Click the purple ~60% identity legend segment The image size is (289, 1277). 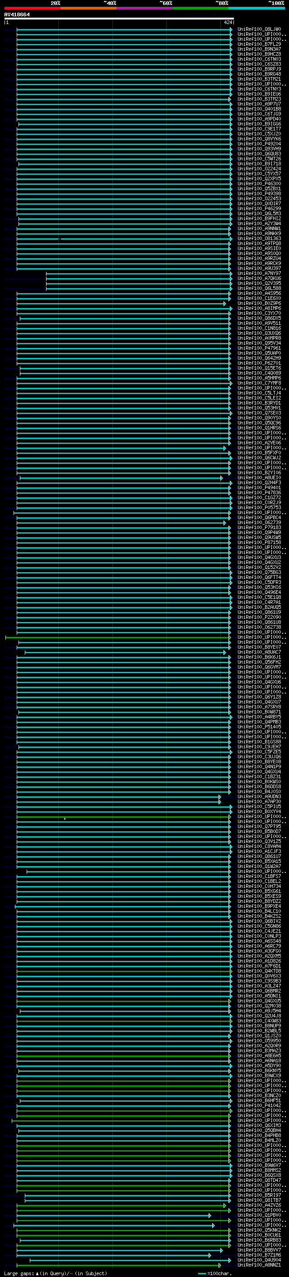coord(145,8)
